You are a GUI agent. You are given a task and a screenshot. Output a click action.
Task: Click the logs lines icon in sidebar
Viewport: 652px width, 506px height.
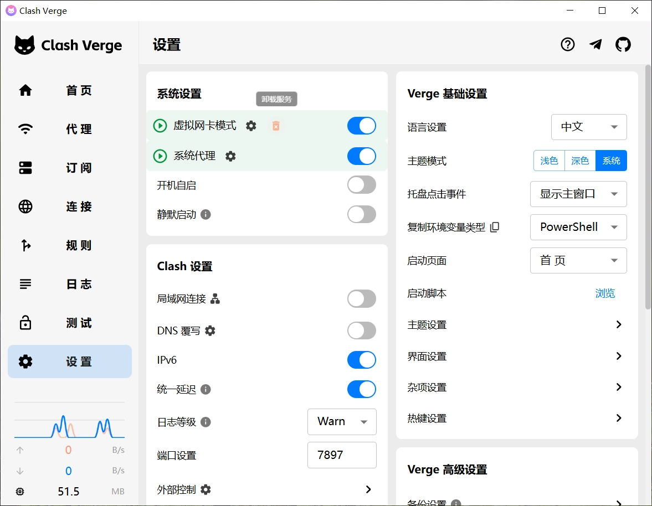click(25, 284)
